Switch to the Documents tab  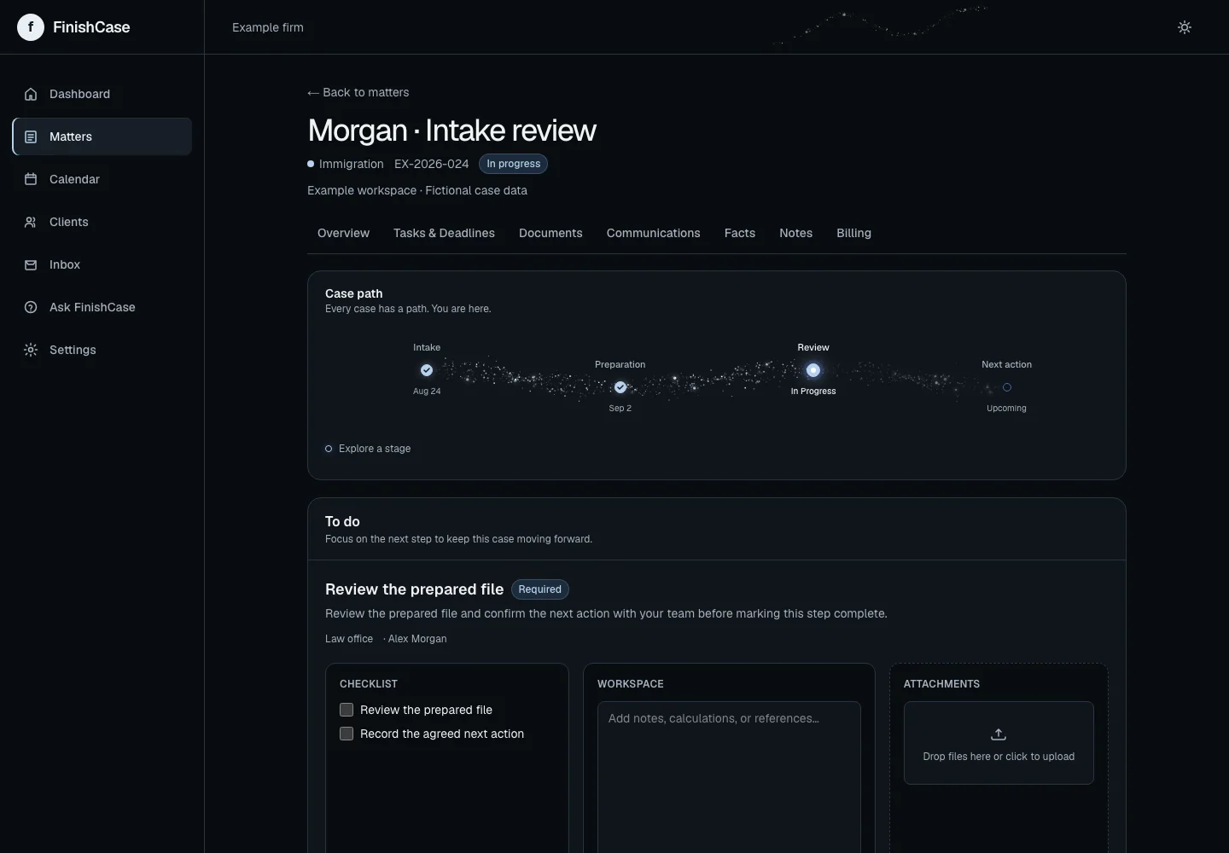(x=550, y=233)
